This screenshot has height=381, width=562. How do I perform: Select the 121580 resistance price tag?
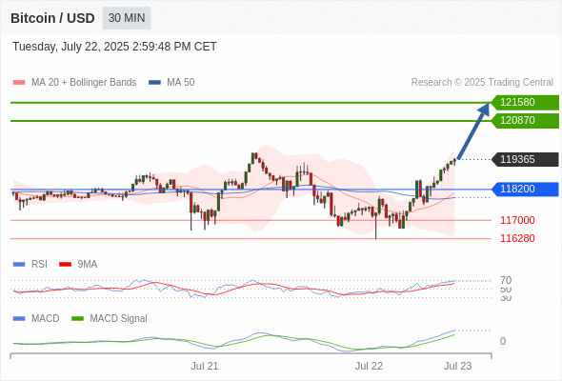525,103
